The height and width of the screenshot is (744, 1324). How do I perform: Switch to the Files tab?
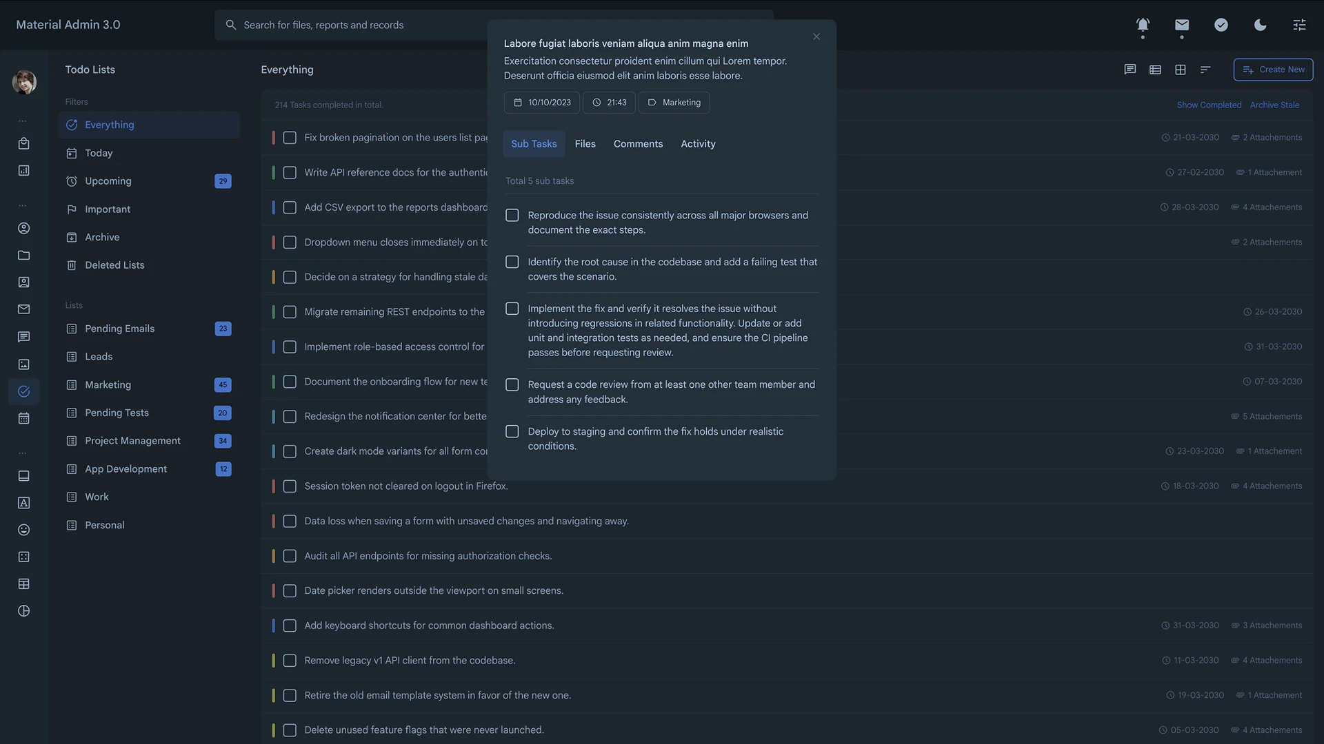tap(585, 144)
